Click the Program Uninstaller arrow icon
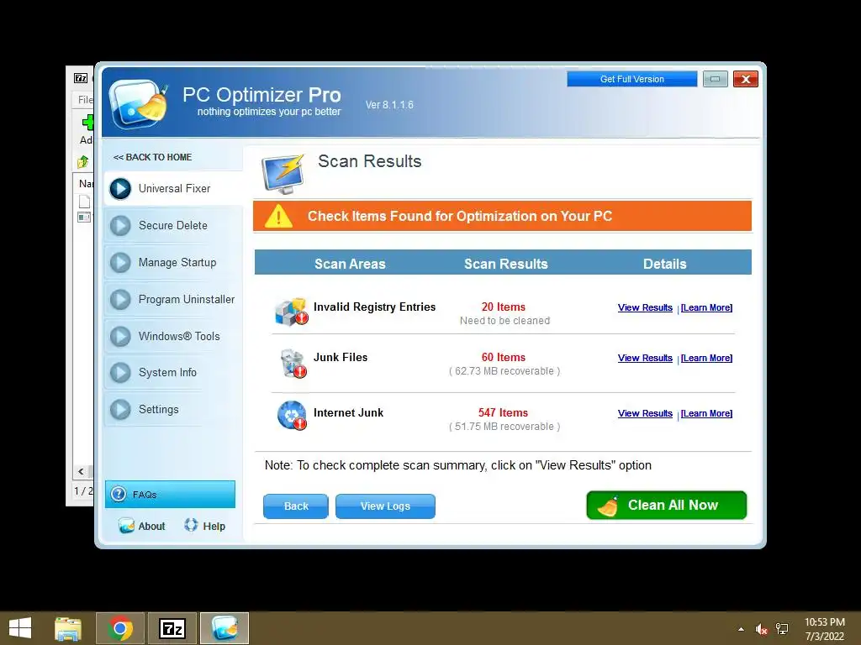Screen dimensions: 861x645 click(120, 300)
